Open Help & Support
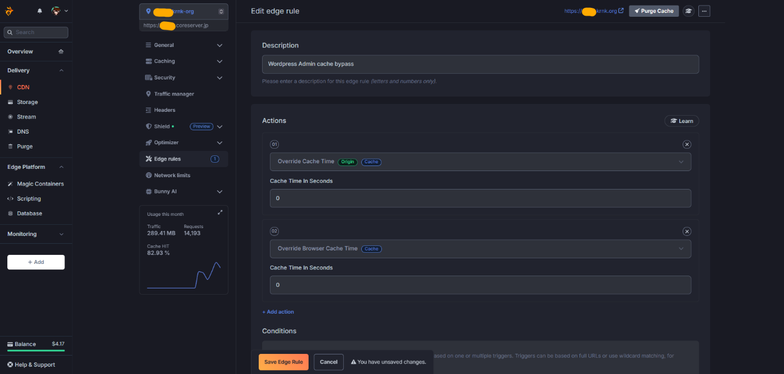784x374 pixels. pyautogui.click(x=31, y=364)
